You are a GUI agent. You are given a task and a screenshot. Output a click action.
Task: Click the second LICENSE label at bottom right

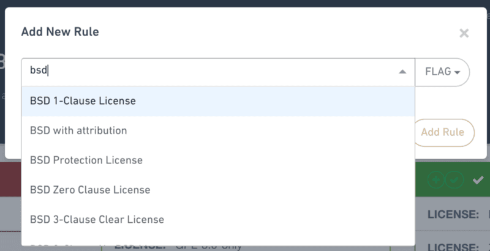pos(452,245)
